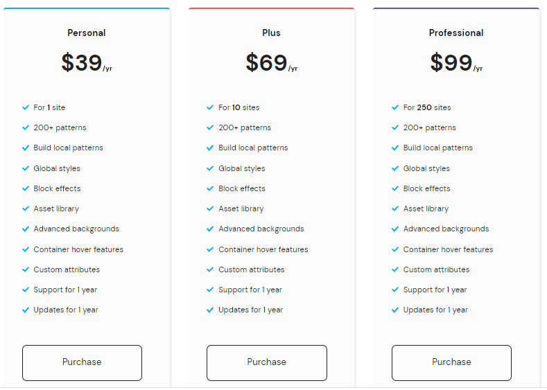Click checkmark icon beside "For 1 site"
This screenshot has width=547, height=390.
click(26, 107)
